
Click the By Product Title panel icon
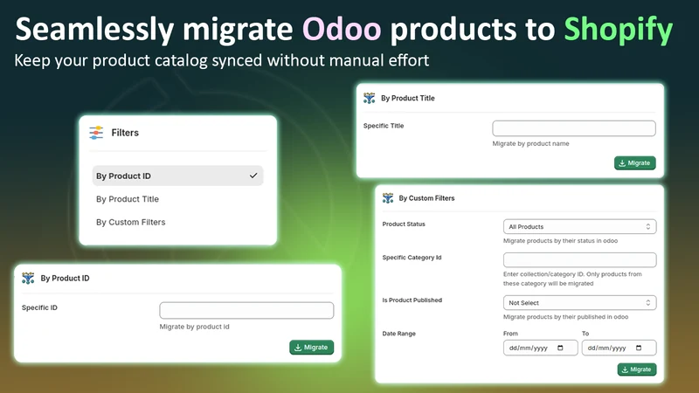(x=369, y=98)
